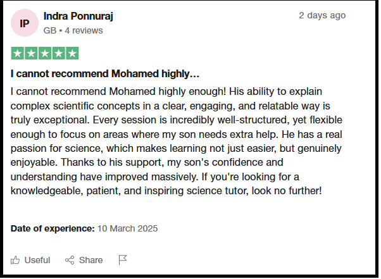Click the Useful text label

tap(37, 260)
